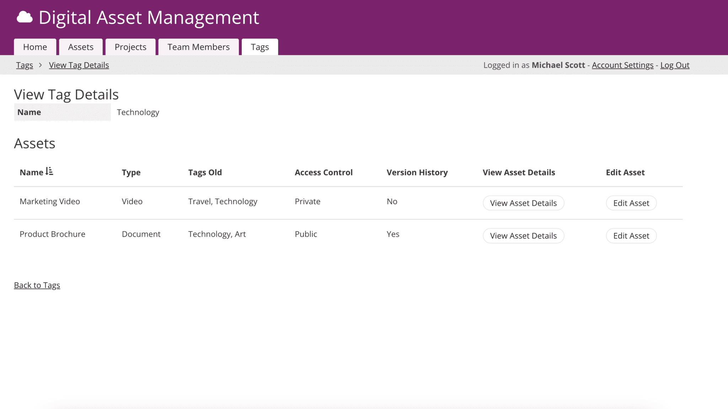Click the Name field label
This screenshot has height=409, width=728.
tap(29, 112)
